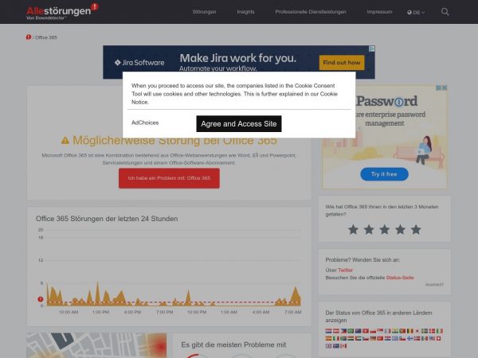Open the Störungen menu item
The height and width of the screenshot is (358, 478).
click(204, 13)
